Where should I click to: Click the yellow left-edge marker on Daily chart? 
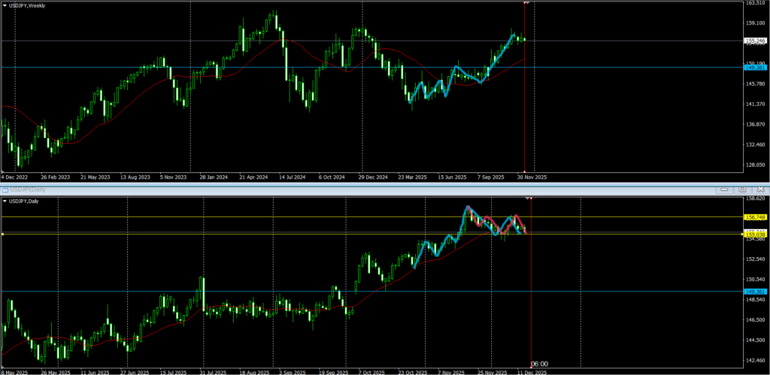pos(2,234)
